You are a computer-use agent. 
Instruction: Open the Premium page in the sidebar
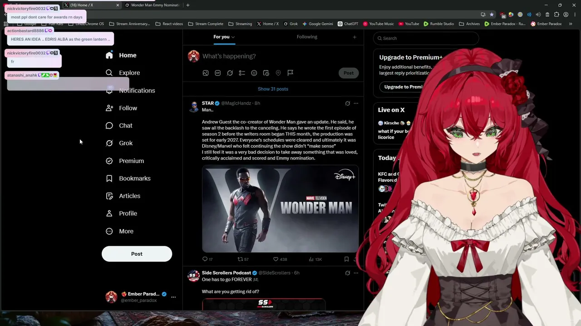[x=125, y=161]
